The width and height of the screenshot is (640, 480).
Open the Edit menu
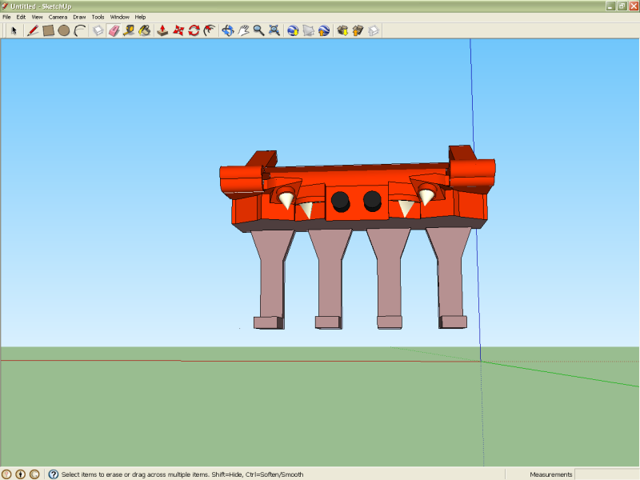(21, 17)
